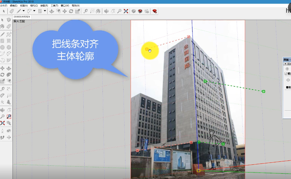Screen dimensions: 291x179
Task: Switch to the 20180319153524 scene tab
Action: 22,17
